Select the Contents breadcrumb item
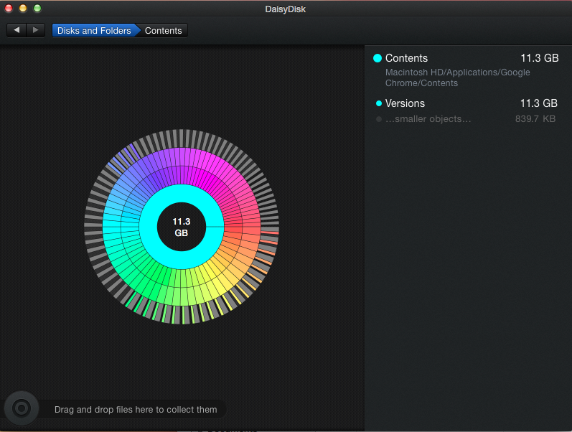572x432 pixels. [163, 31]
